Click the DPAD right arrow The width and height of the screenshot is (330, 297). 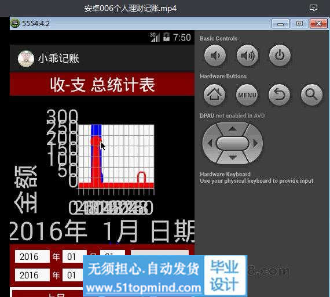(x=255, y=143)
